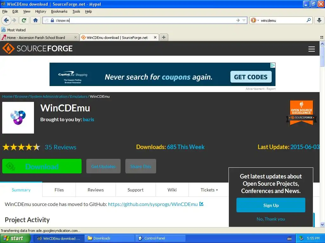Open the address bar history dropdown
Image resolution: width=325 pixels, height=243 pixels.
244,20
